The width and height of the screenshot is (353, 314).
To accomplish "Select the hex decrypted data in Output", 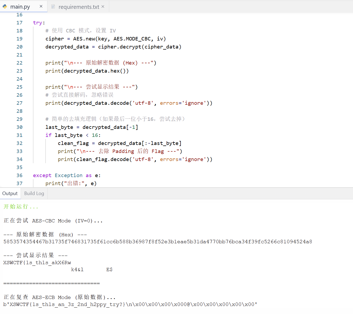I will point(158,241).
